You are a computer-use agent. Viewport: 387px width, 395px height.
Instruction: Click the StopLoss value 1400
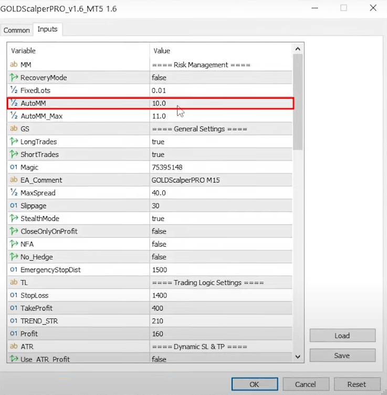click(160, 295)
